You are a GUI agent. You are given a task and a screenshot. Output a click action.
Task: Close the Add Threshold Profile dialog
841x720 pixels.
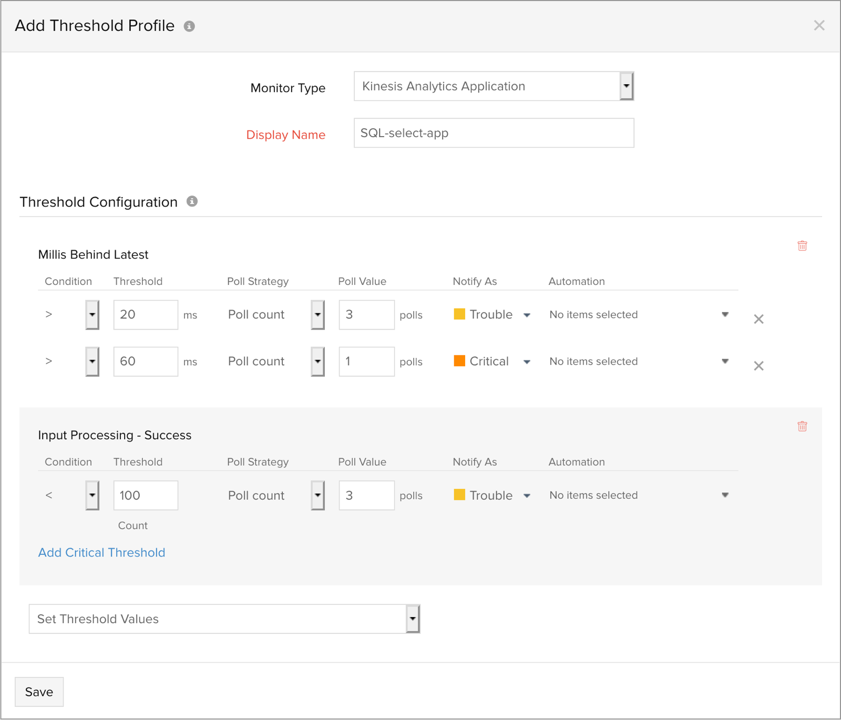pos(819,25)
